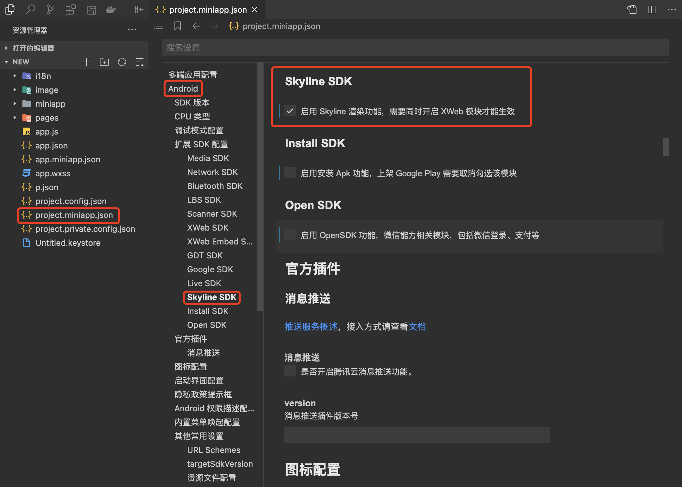682x487 pixels.
Task: Close the project.miniapp.json tab
Action: 255,10
